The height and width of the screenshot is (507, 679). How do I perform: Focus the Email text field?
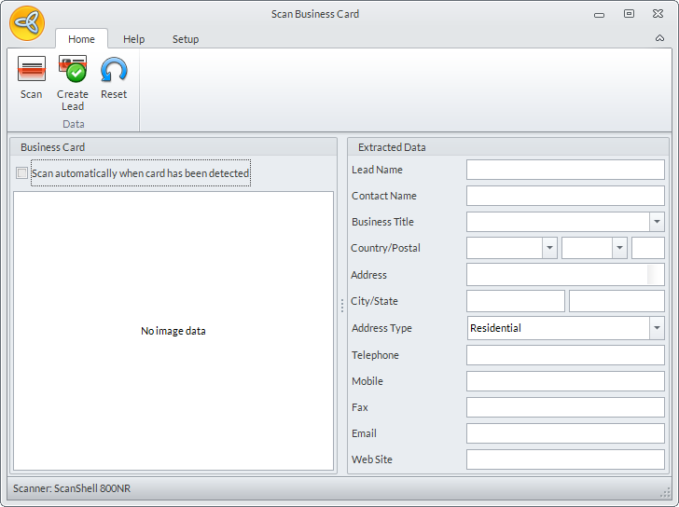coord(565,433)
